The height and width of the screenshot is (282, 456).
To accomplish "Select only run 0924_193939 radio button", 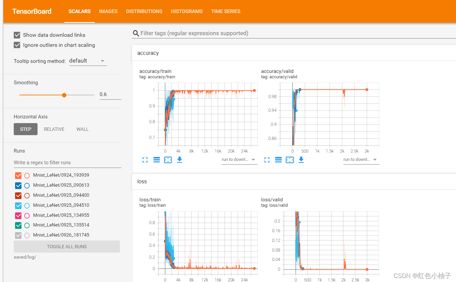I will (x=27, y=175).
